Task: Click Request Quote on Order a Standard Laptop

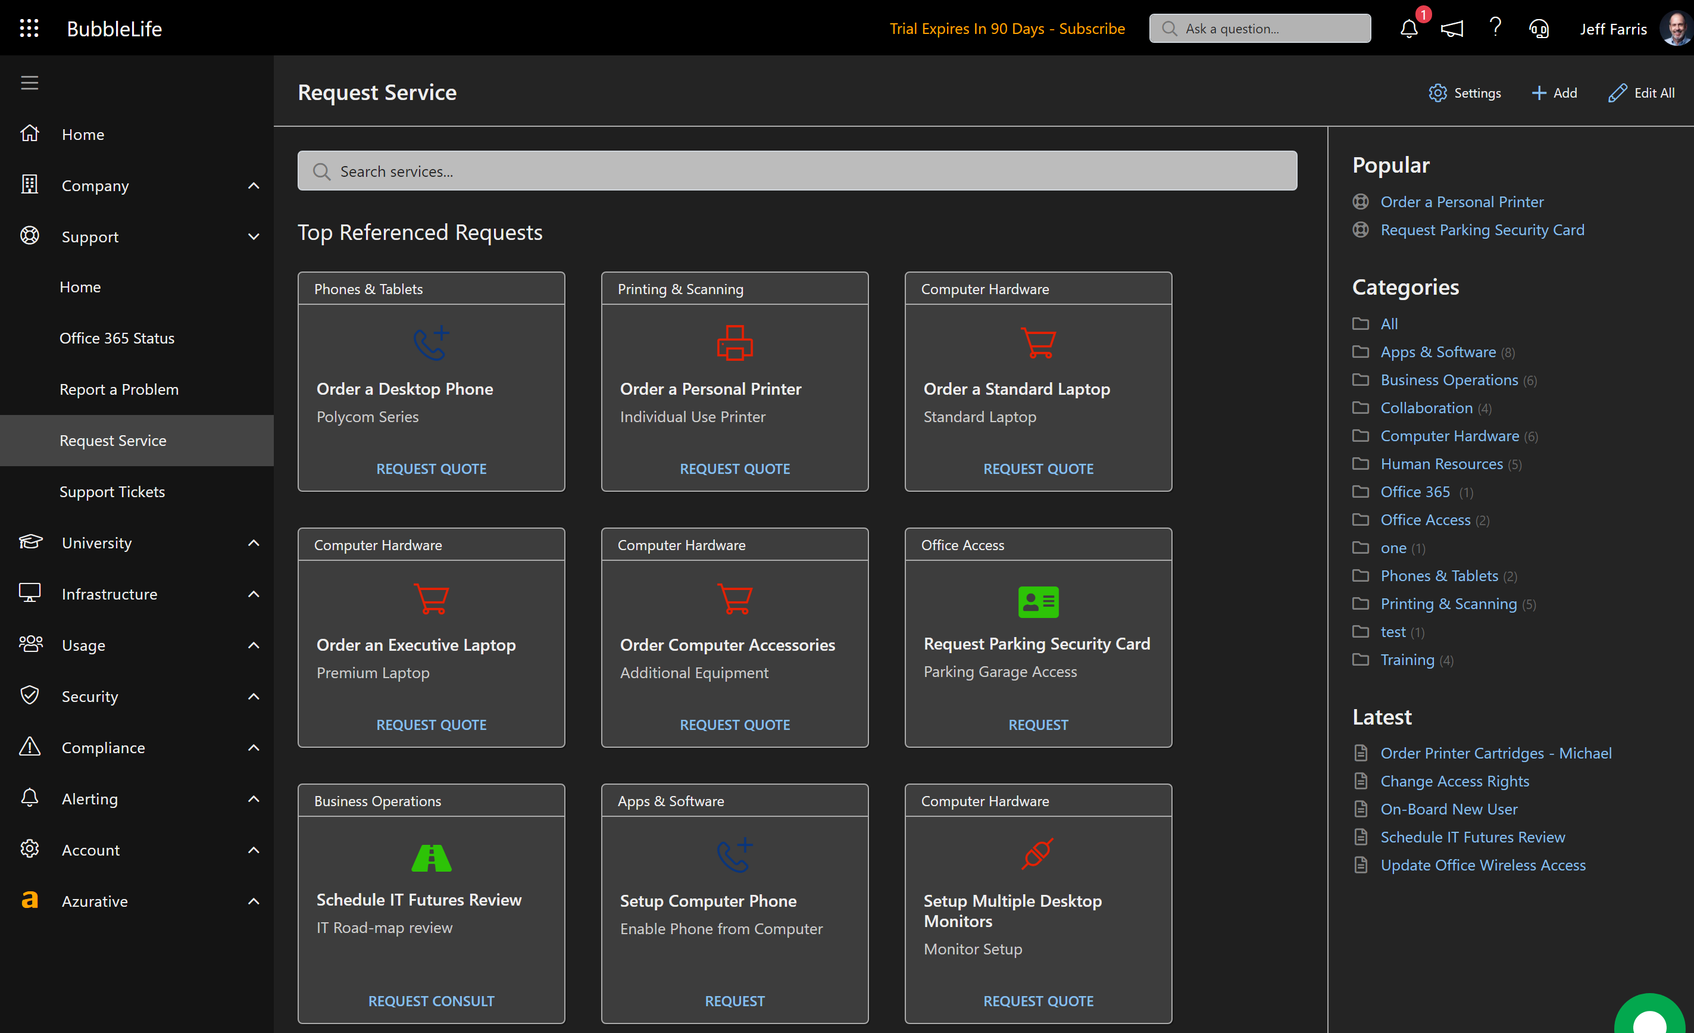Action: click(1038, 469)
